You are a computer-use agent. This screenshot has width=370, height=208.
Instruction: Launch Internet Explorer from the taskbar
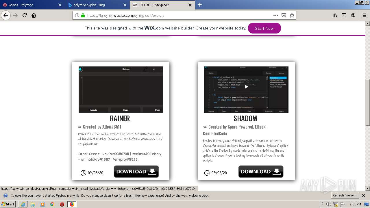pyautogui.click(x=23, y=204)
